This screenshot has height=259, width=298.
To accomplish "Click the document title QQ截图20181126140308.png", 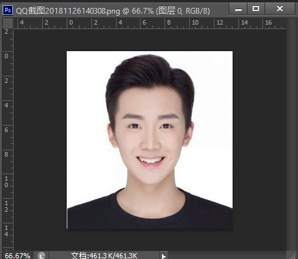I will [x=68, y=10].
